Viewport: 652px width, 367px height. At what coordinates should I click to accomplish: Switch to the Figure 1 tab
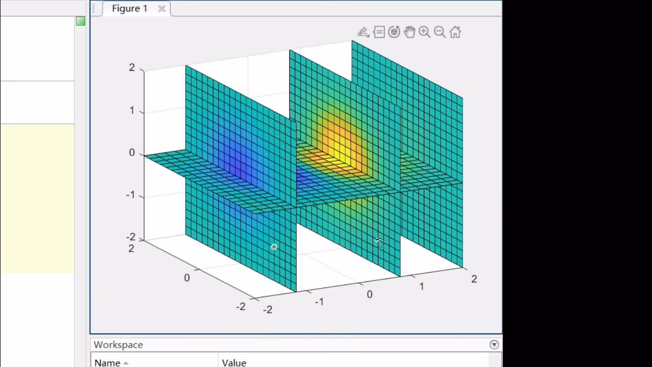pyautogui.click(x=129, y=8)
